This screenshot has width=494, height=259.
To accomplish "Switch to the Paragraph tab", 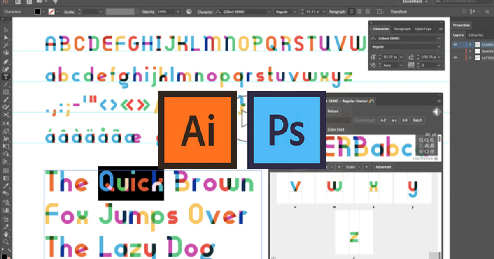I will click(402, 29).
